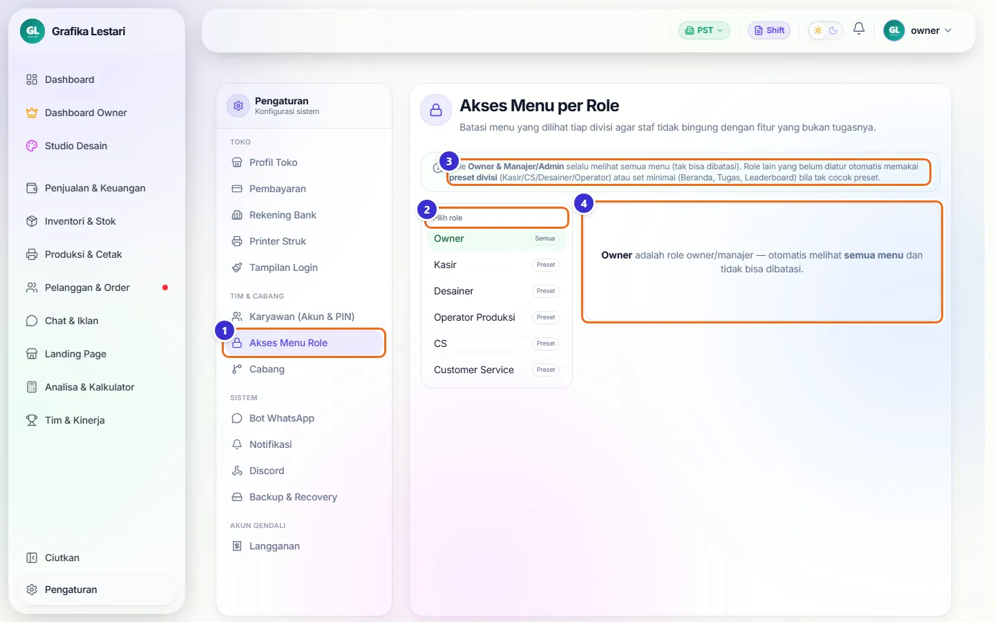
Task: Click the Produksi & Cetak printer icon
Action: pos(32,254)
